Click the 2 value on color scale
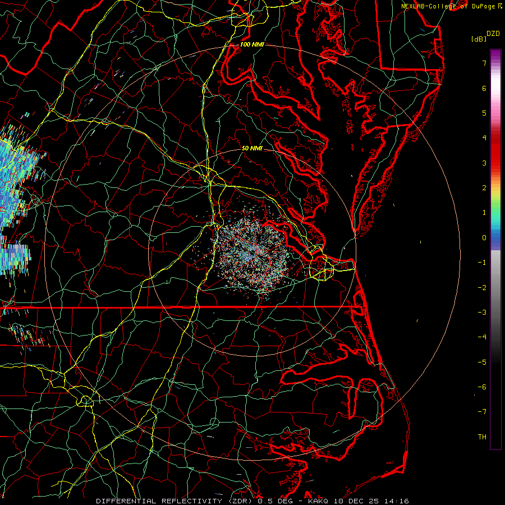The height and width of the screenshot is (505, 505). pos(484,188)
